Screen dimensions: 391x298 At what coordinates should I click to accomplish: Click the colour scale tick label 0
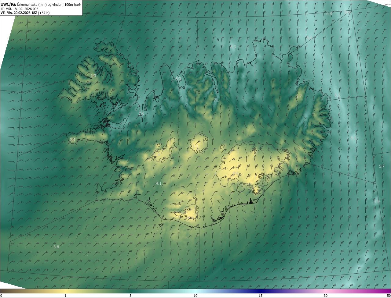point(1,296)
